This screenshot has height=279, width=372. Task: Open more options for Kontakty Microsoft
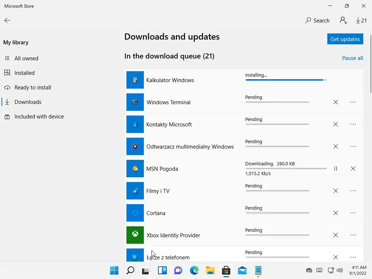tap(353, 124)
